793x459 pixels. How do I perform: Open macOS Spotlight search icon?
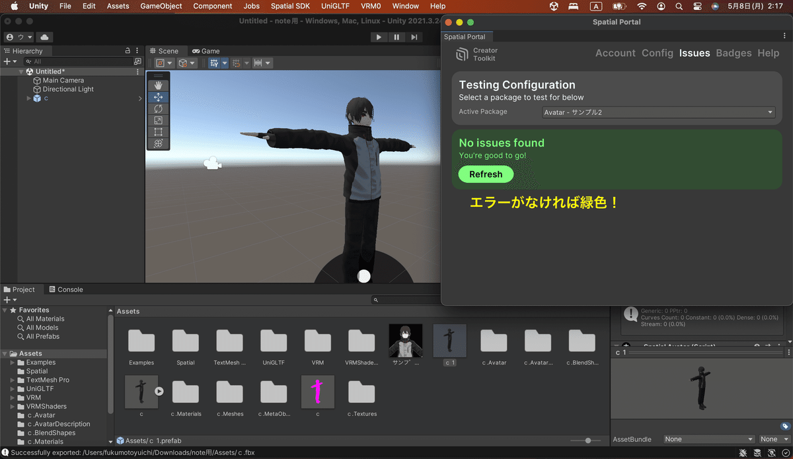pos(679,6)
